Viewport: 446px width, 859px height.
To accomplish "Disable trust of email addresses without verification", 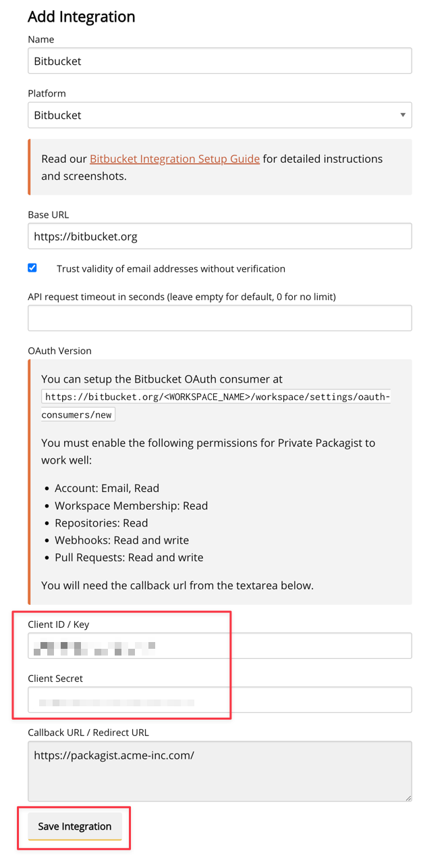I will [x=32, y=268].
